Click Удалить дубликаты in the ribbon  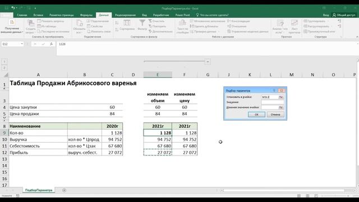(204, 26)
